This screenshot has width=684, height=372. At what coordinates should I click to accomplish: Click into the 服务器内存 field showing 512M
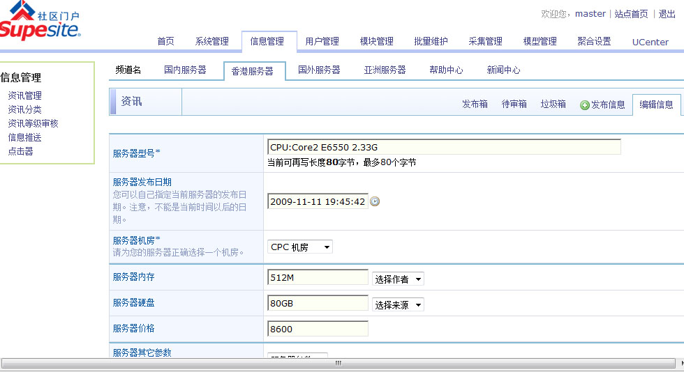[x=318, y=278]
